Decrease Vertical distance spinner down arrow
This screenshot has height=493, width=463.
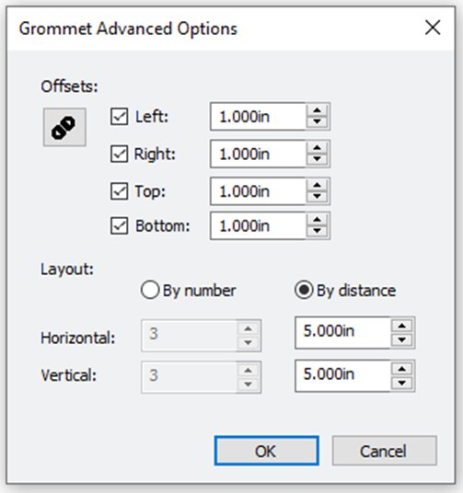pyautogui.click(x=402, y=383)
